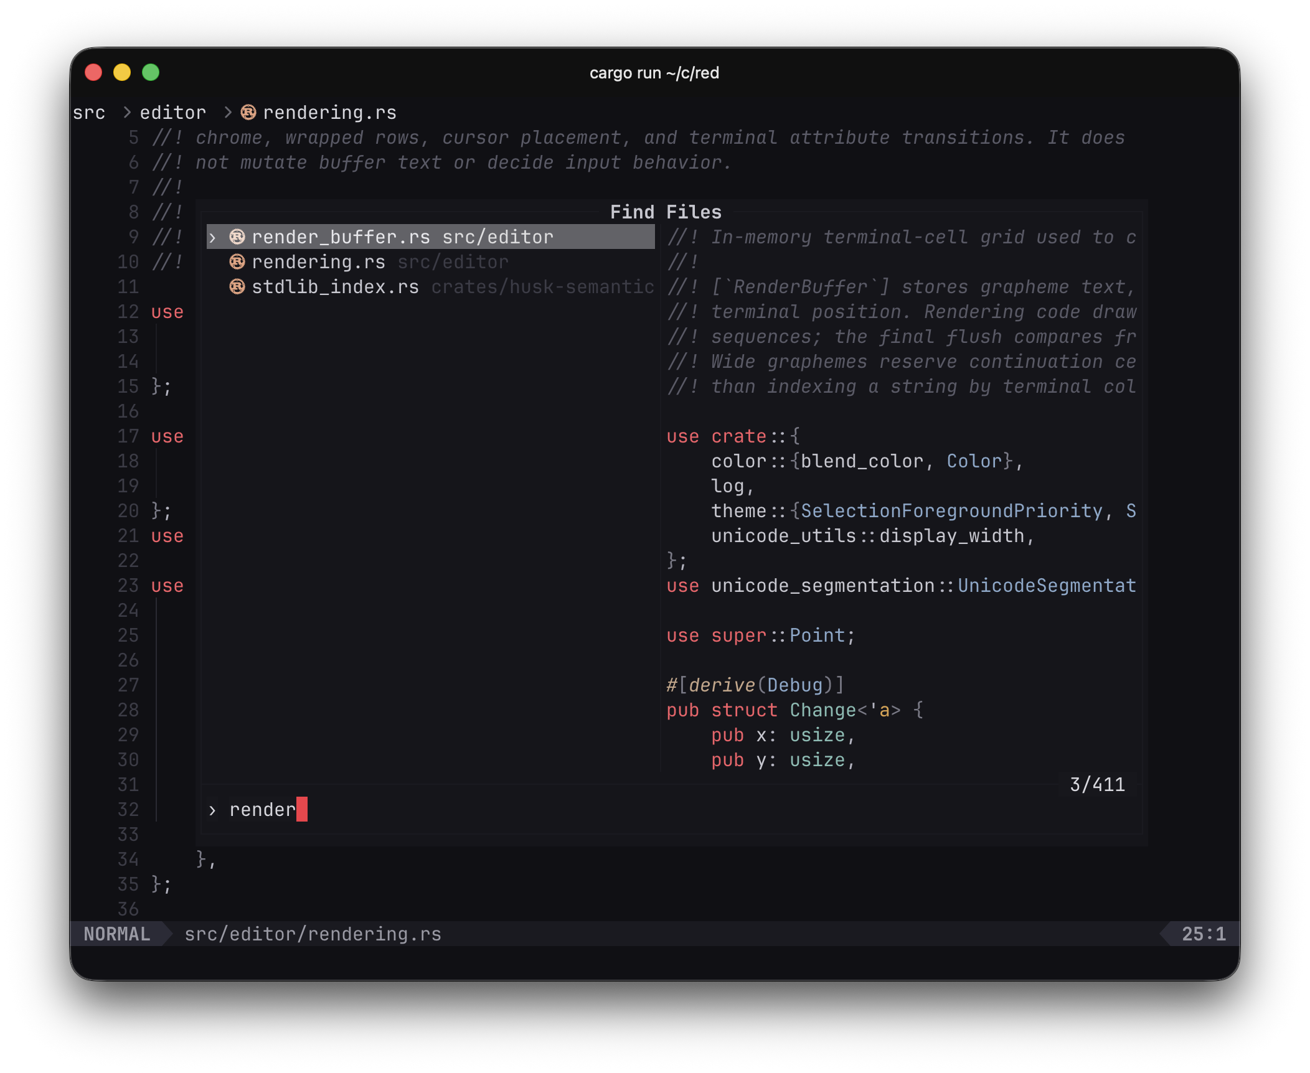Click 'blend_color' in the preview
Screen dimensions: 1310x1073
point(862,461)
